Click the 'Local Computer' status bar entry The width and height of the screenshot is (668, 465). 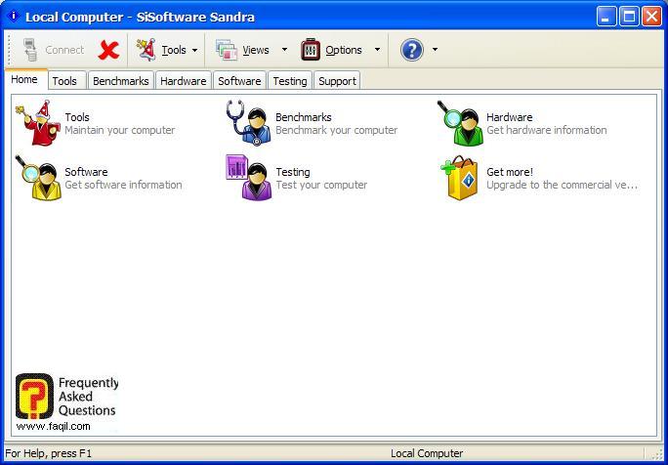(x=427, y=453)
